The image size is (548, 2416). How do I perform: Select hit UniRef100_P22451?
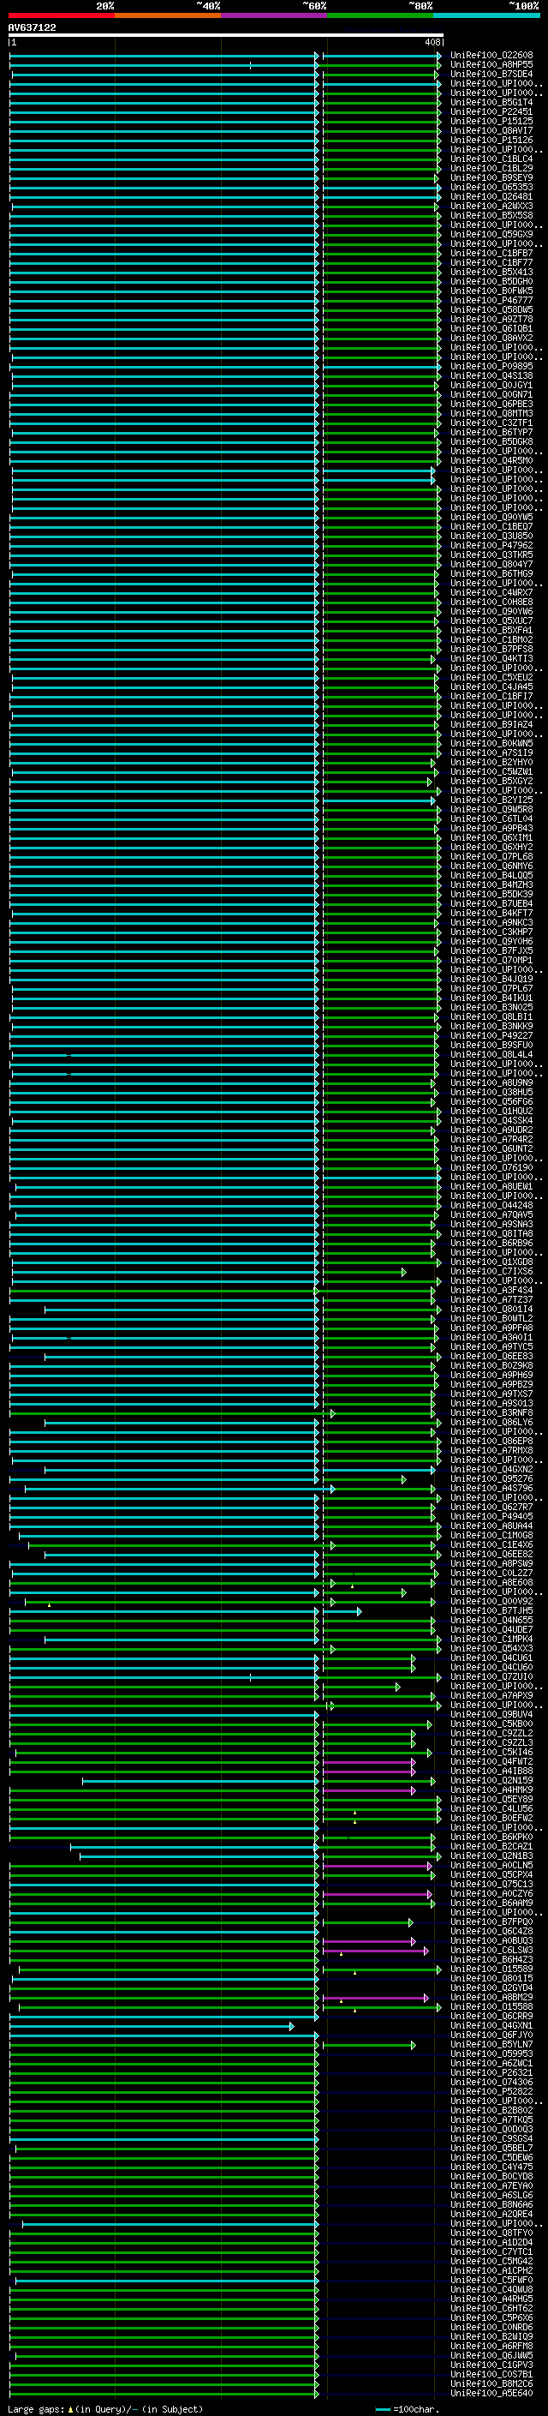click(x=491, y=111)
